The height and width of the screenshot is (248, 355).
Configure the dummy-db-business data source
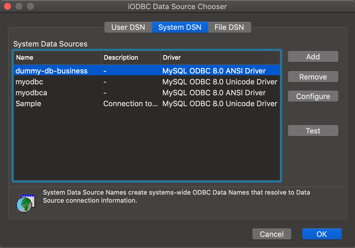tap(313, 96)
